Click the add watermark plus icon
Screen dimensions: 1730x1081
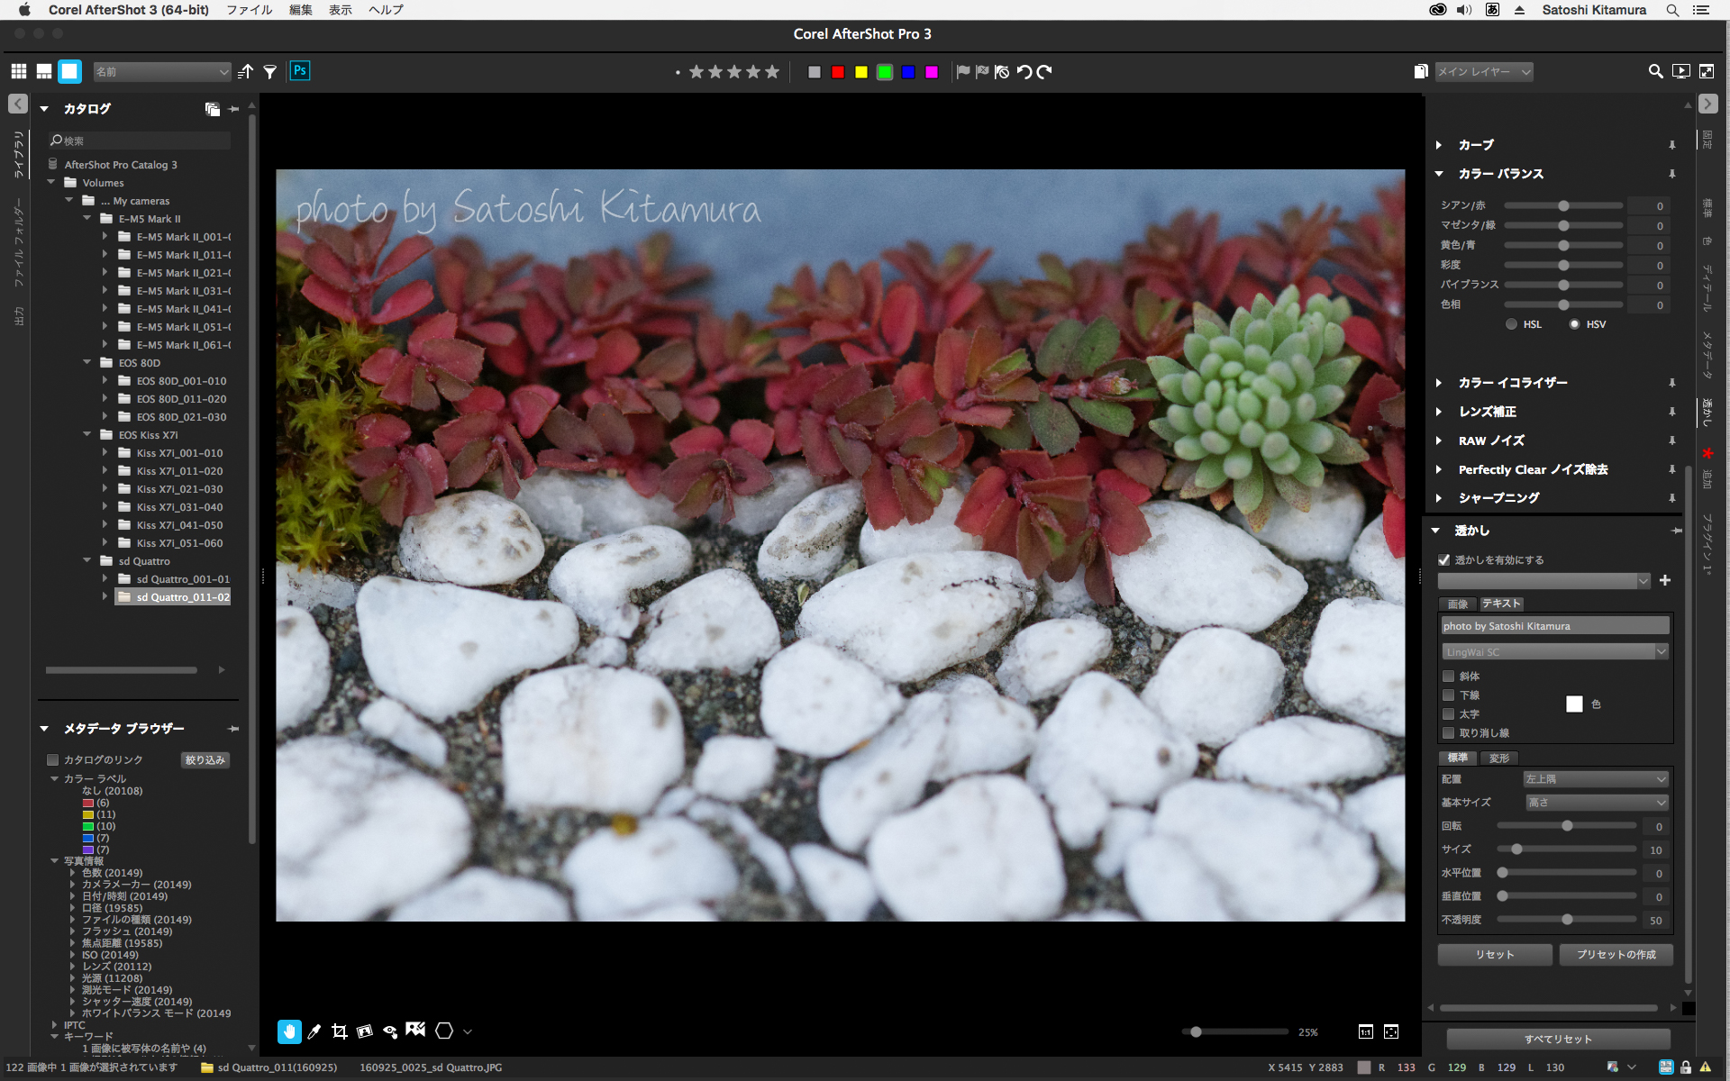[x=1665, y=581]
